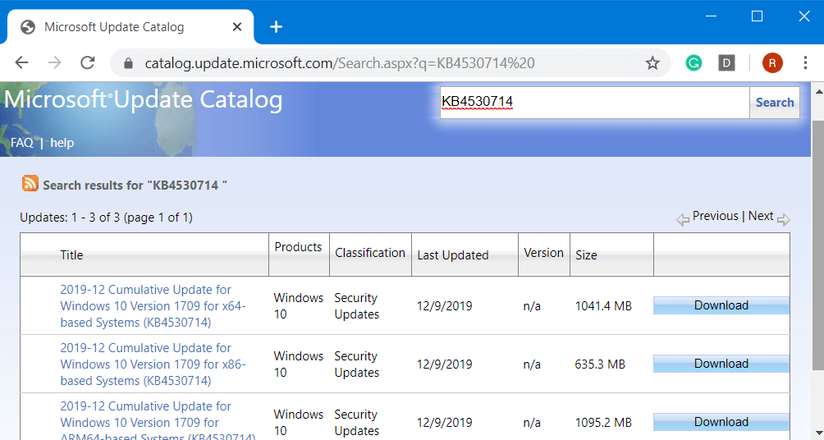The image size is (824, 440).
Task: Open the x86-based Systems update title link
Action: [153, 364]
